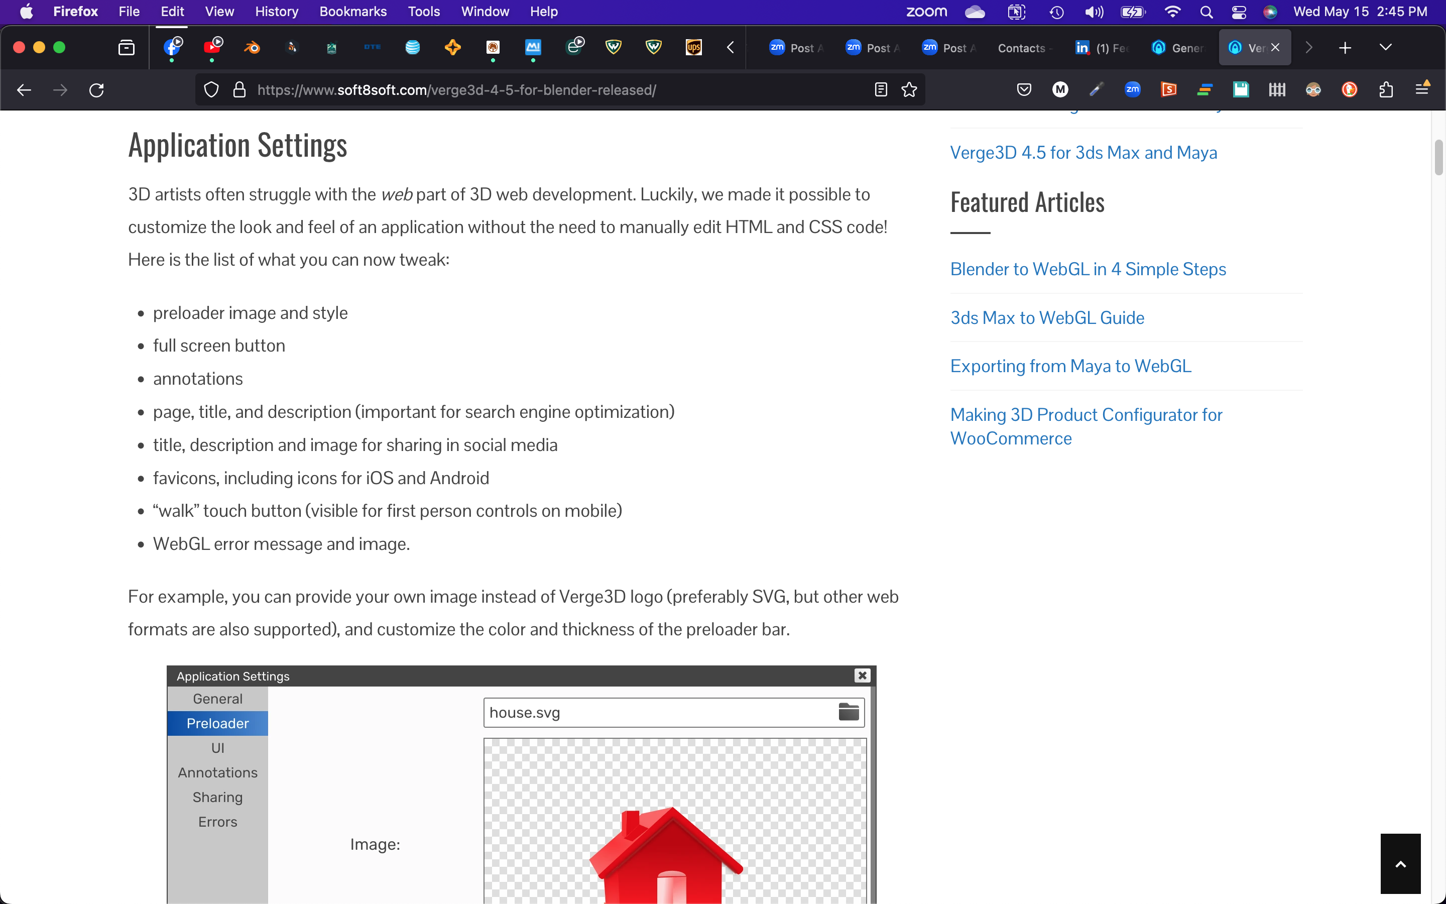
Task: Click the page vertical scrollbar thumb
Action: [1438, 157]
